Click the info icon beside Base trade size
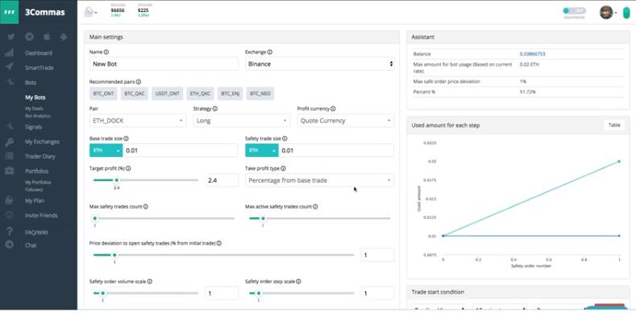Screen dimensions: 636x314 point(126,138)
